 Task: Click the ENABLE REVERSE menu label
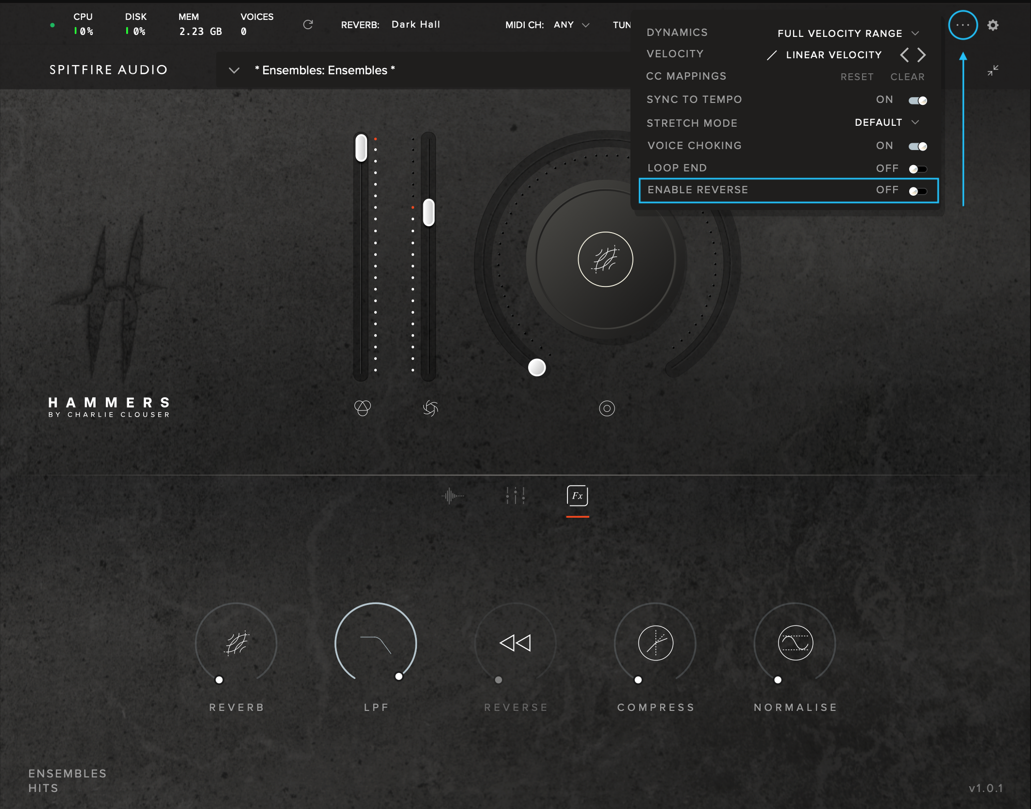[698, 190]
